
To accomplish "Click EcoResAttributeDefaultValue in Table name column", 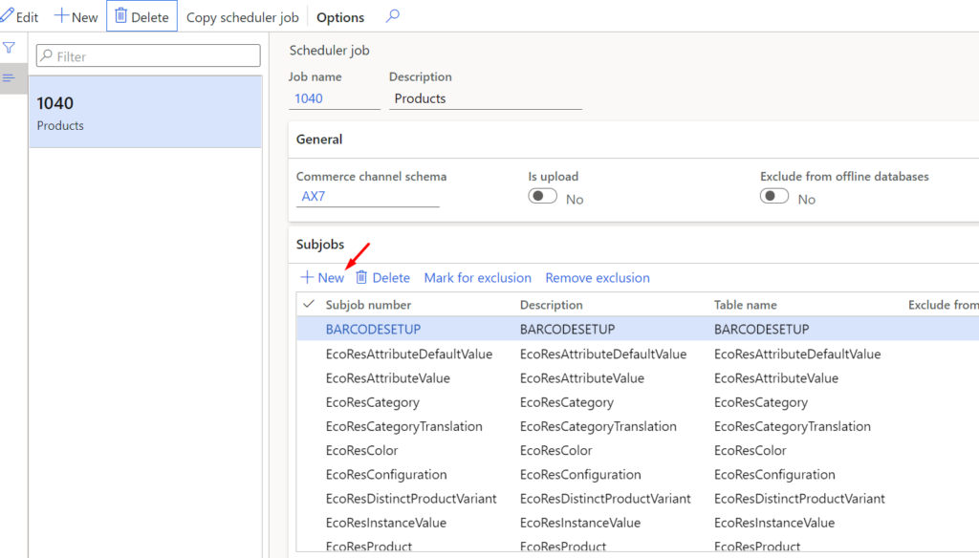I will (797, 354).
